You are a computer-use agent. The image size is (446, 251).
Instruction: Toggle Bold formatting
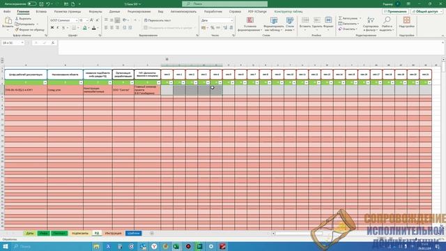tap(52, 28)
